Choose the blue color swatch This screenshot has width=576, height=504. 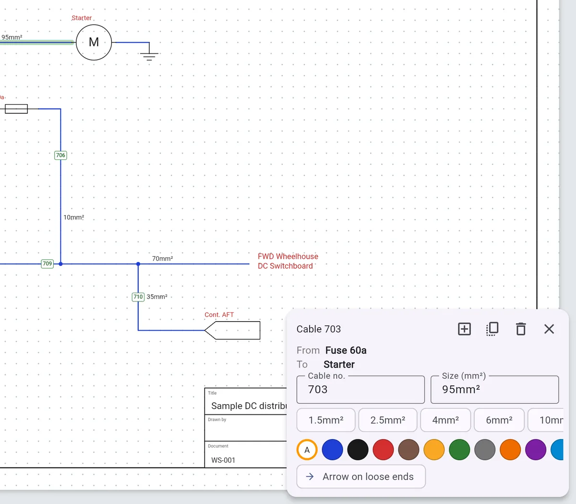[332, 450]
